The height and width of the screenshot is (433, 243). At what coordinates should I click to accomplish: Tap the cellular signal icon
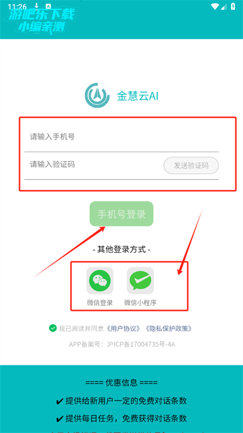224,6
